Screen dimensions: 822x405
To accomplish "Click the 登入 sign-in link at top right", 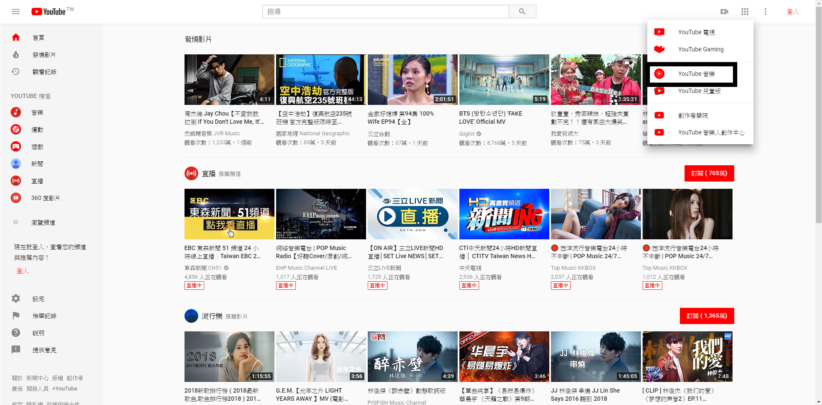I will pos(792,12).
